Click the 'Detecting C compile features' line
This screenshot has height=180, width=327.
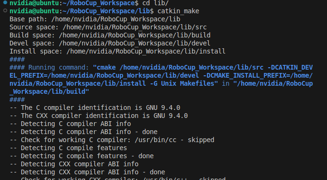(68, 148)
